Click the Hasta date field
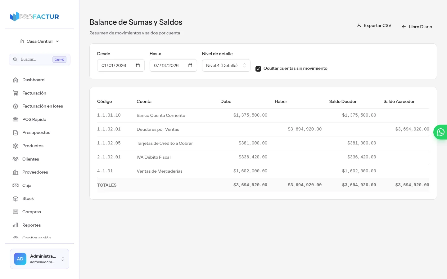 coord(173,65)
